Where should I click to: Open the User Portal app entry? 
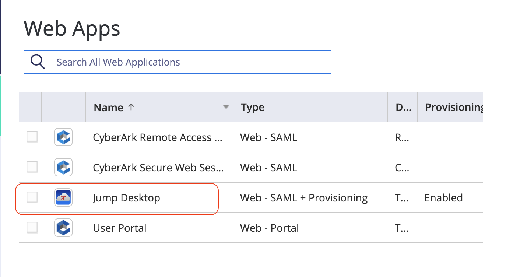(x=120, y=228)
